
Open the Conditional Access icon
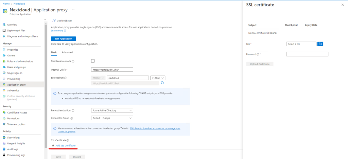point(4,112)
